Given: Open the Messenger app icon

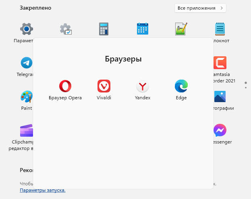Looking at the screenshot, I should pyautogui.click(x=220, y=130).
